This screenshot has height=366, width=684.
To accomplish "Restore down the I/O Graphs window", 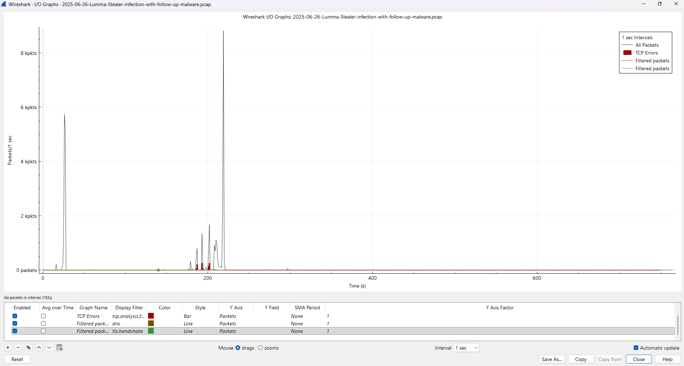I will point(660,4).
